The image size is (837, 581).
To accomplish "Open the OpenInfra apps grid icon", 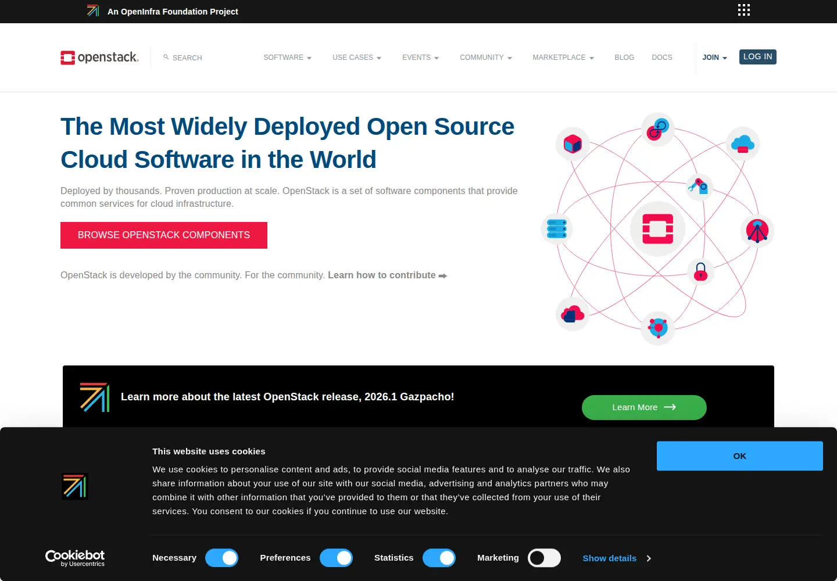I will pyautogui.click(x=743, y=10).
